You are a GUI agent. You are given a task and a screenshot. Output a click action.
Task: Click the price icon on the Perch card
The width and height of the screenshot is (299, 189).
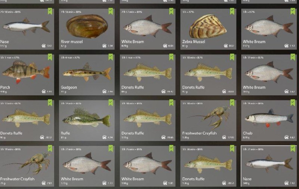tap(44, 92)
